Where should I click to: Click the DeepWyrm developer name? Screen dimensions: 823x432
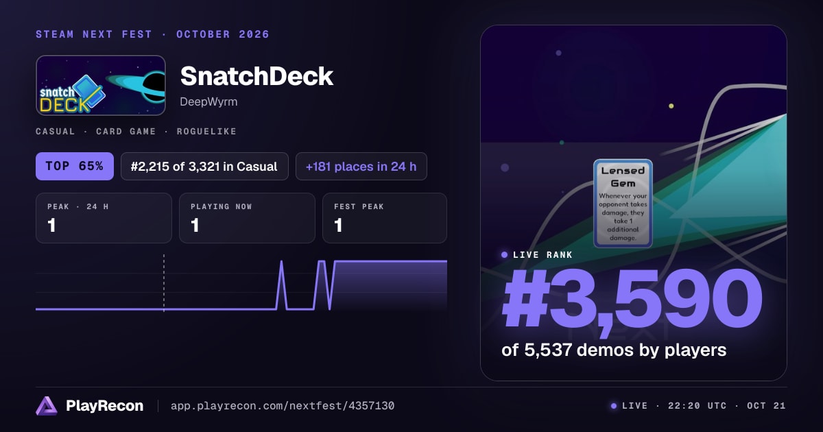208,101
